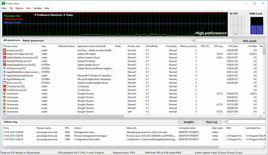Image resolution: width=268 pixels, height=155 pixels.
Task: Click the 'Responsiveness: 100%' status entry
Action: (x=124, y=153)
